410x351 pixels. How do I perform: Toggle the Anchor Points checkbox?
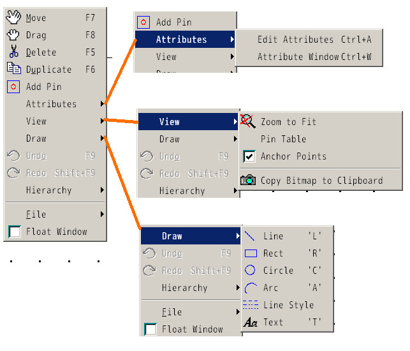[249, 156]
